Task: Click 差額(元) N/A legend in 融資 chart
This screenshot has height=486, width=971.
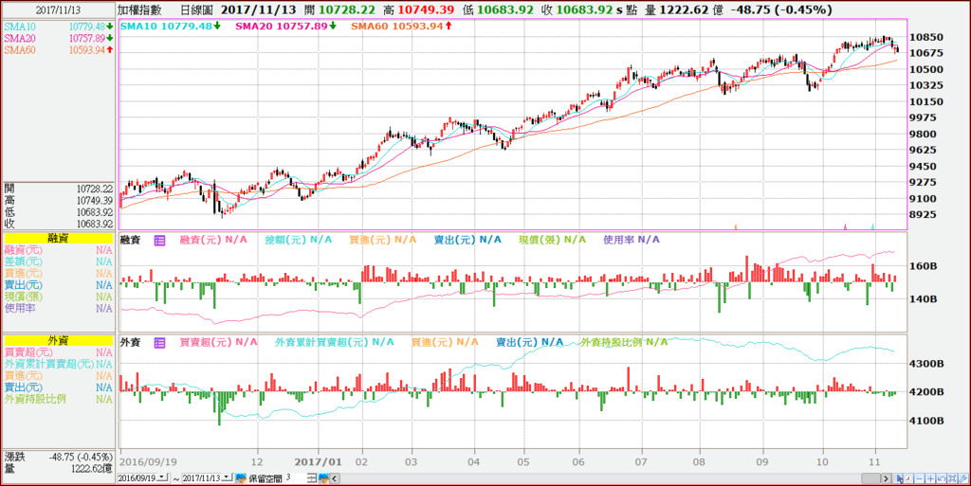Action: pyautogui.click(x=298, y=240)
